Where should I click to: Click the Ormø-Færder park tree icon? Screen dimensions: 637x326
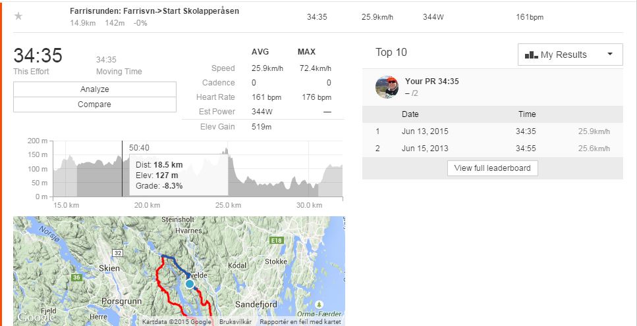click(319, 305)
